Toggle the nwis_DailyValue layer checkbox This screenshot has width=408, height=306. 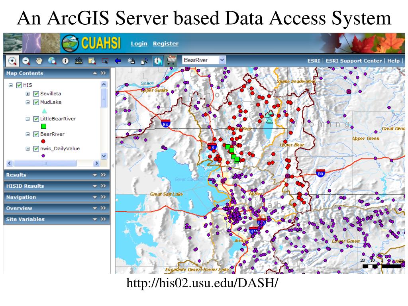click(36, 149)
